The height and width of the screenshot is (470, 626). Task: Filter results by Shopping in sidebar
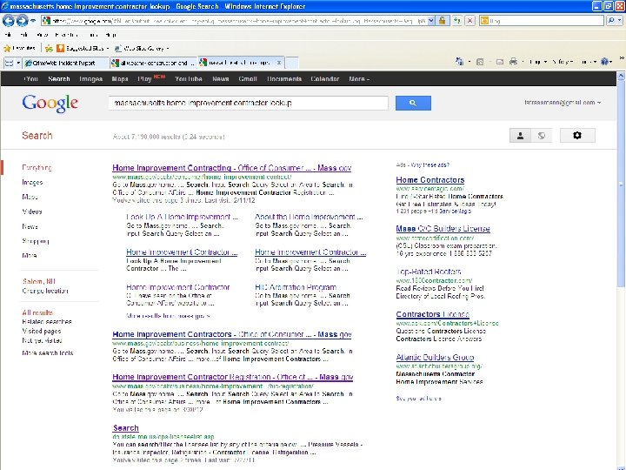(x=36, y=241)
